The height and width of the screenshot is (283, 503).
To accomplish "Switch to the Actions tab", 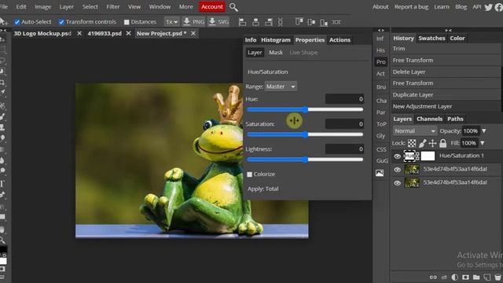I will 340,40.
